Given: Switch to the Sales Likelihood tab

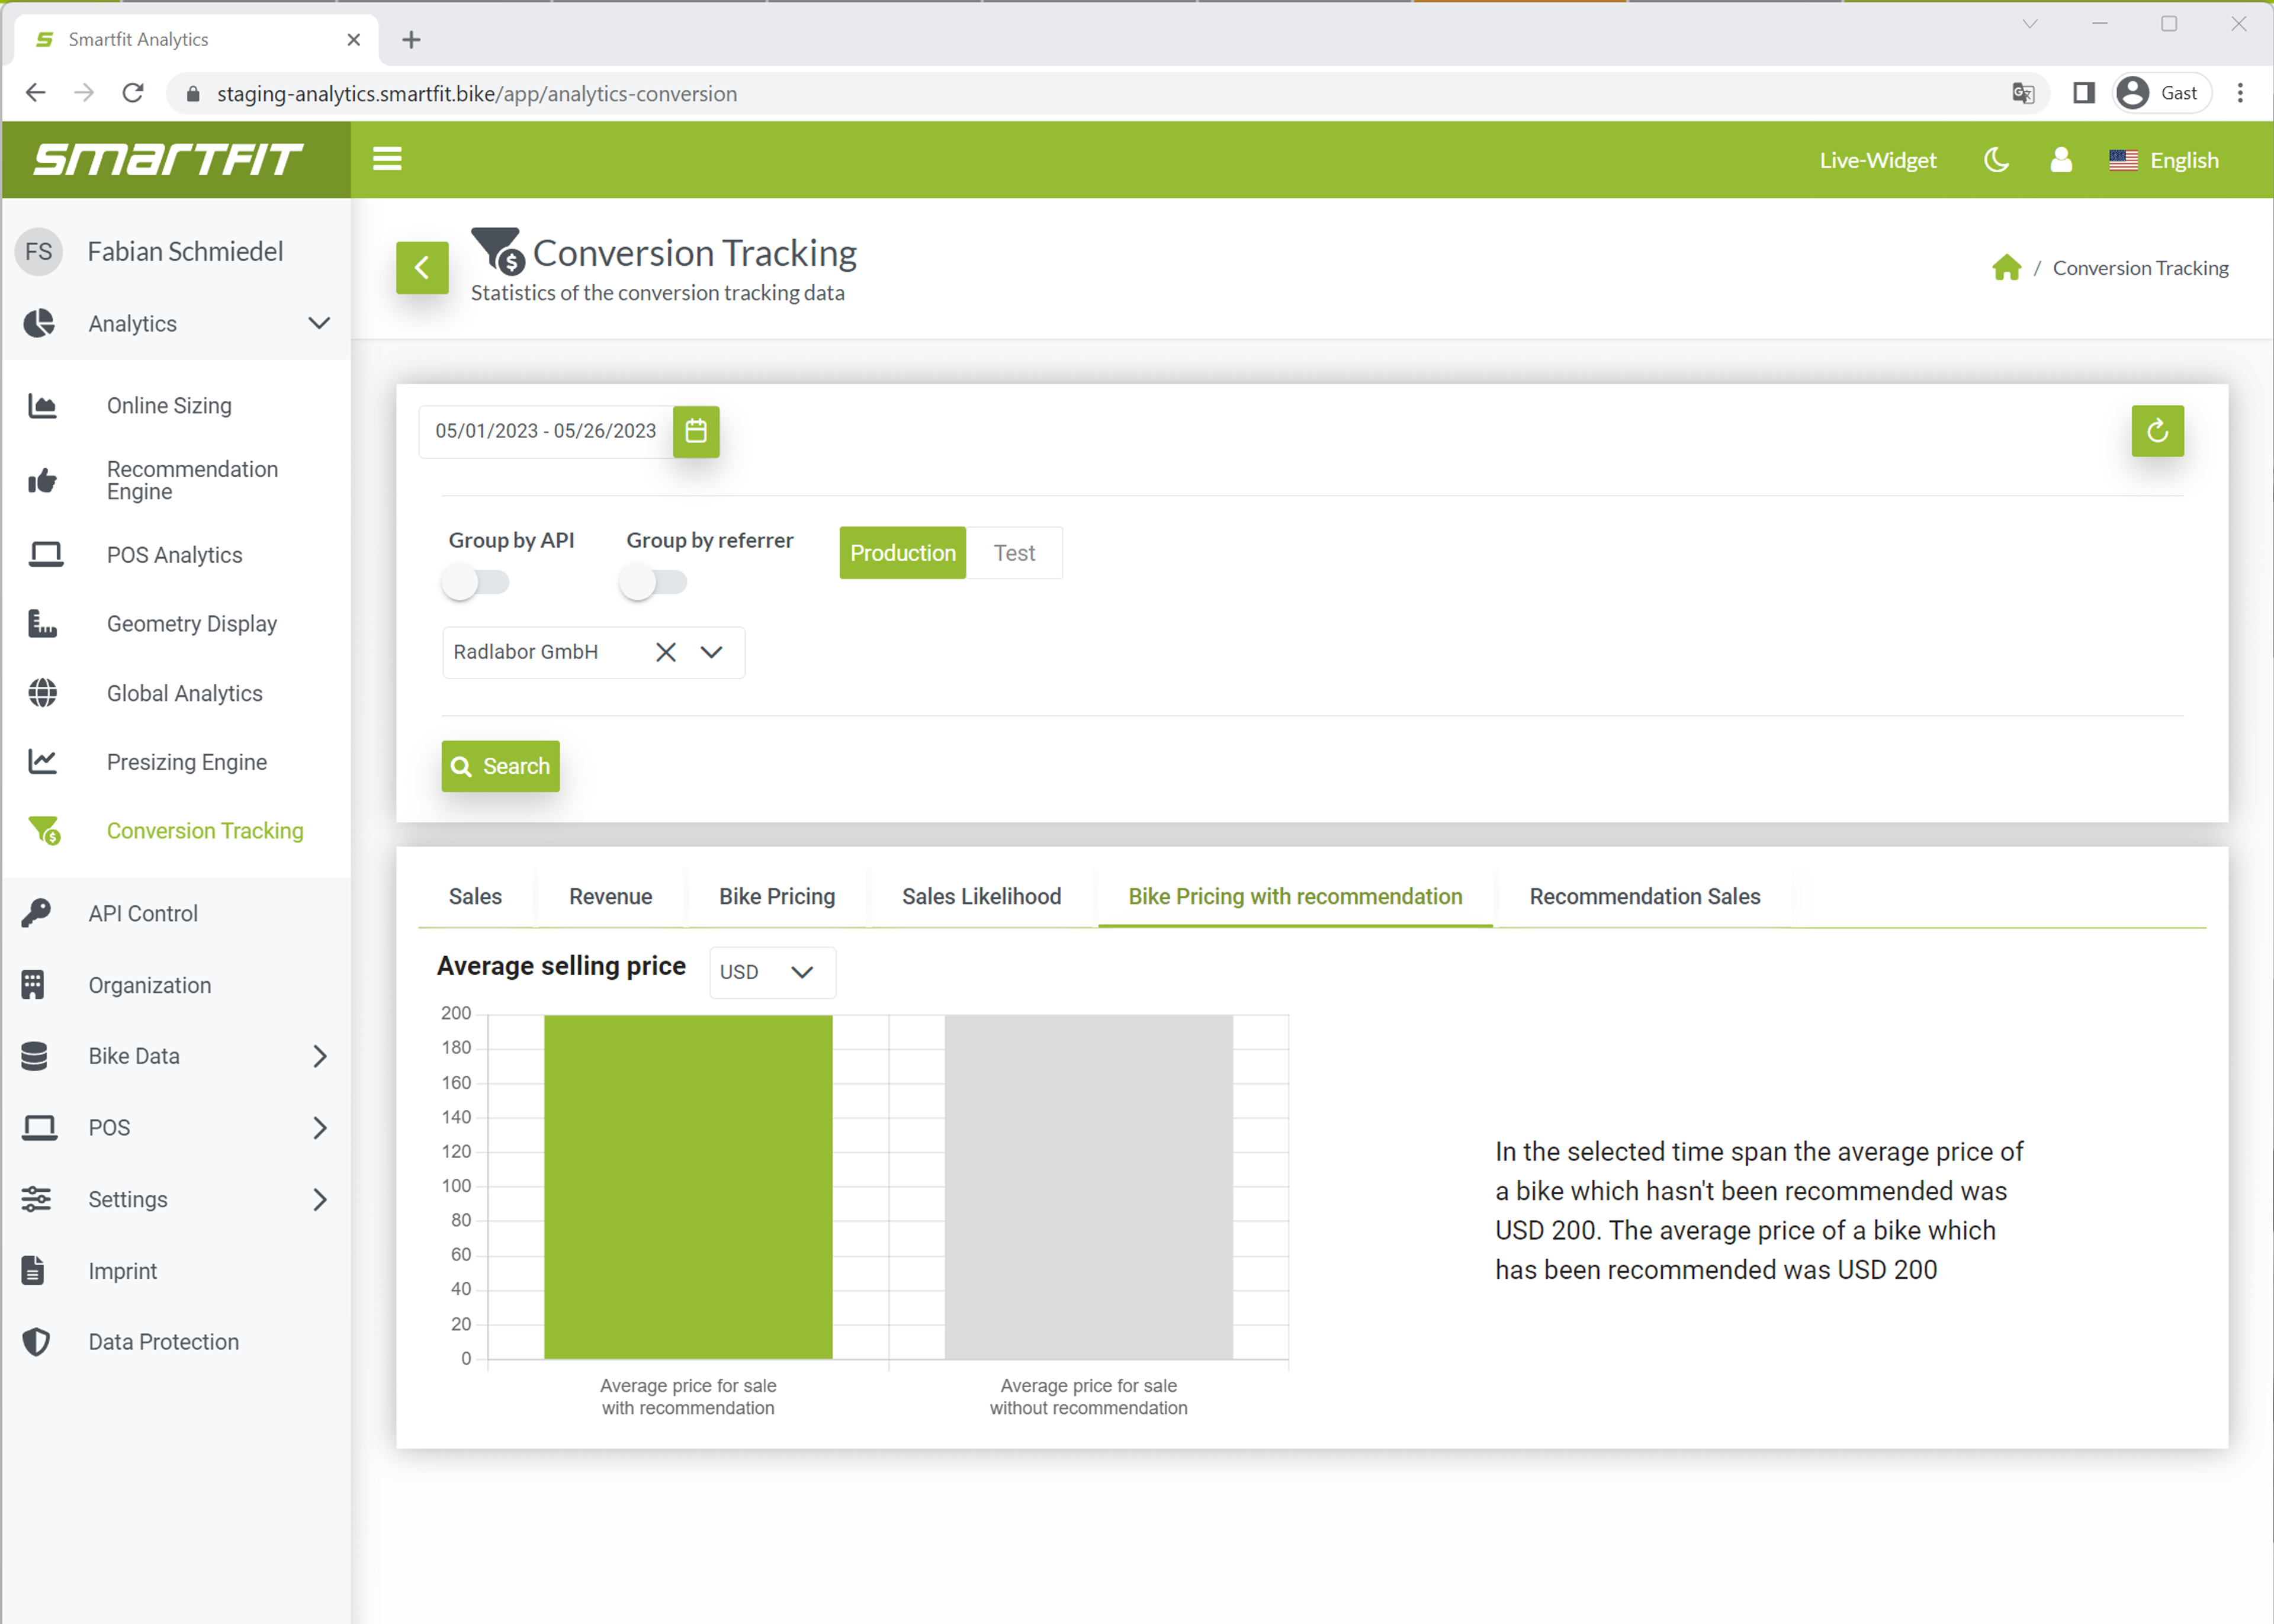Looking at the screenshot, I should [981, 896].
